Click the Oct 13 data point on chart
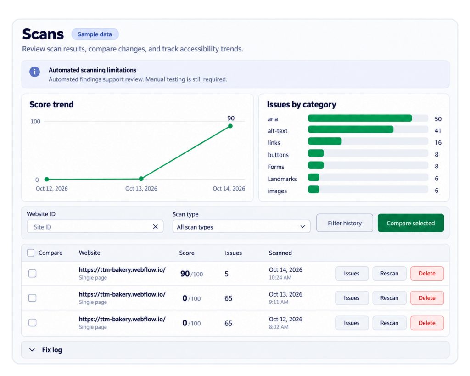The height and width of the screenshot is (376, 470). click(x=141, y=179)
